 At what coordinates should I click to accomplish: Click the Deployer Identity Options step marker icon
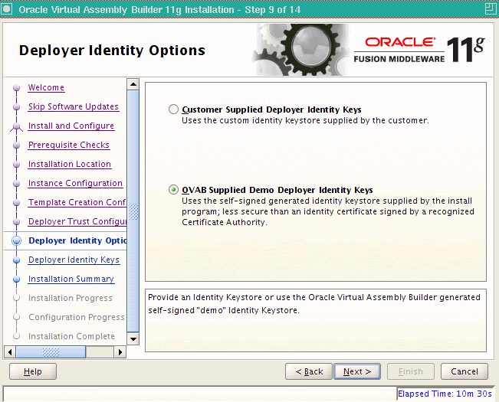tap(17, 241)
